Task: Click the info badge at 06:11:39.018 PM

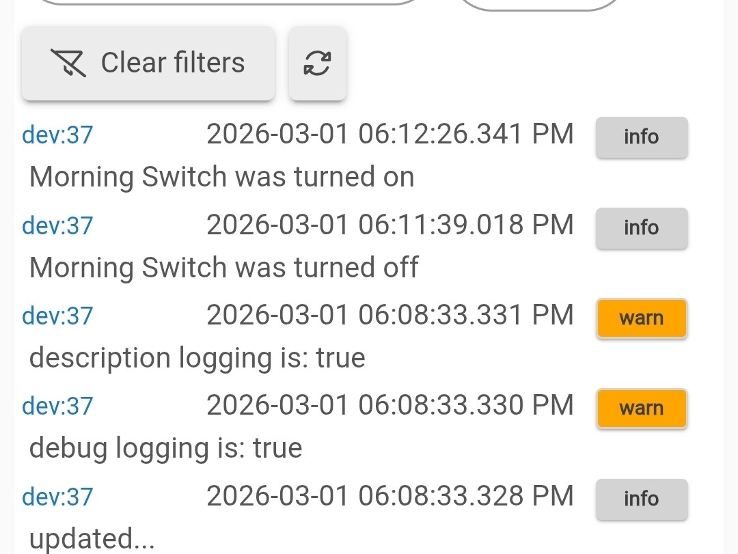Action: [x=641, y=227]
